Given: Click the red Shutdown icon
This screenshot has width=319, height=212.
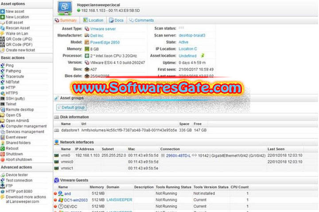Looking at the screenshot, I should [x=3, y=154].
